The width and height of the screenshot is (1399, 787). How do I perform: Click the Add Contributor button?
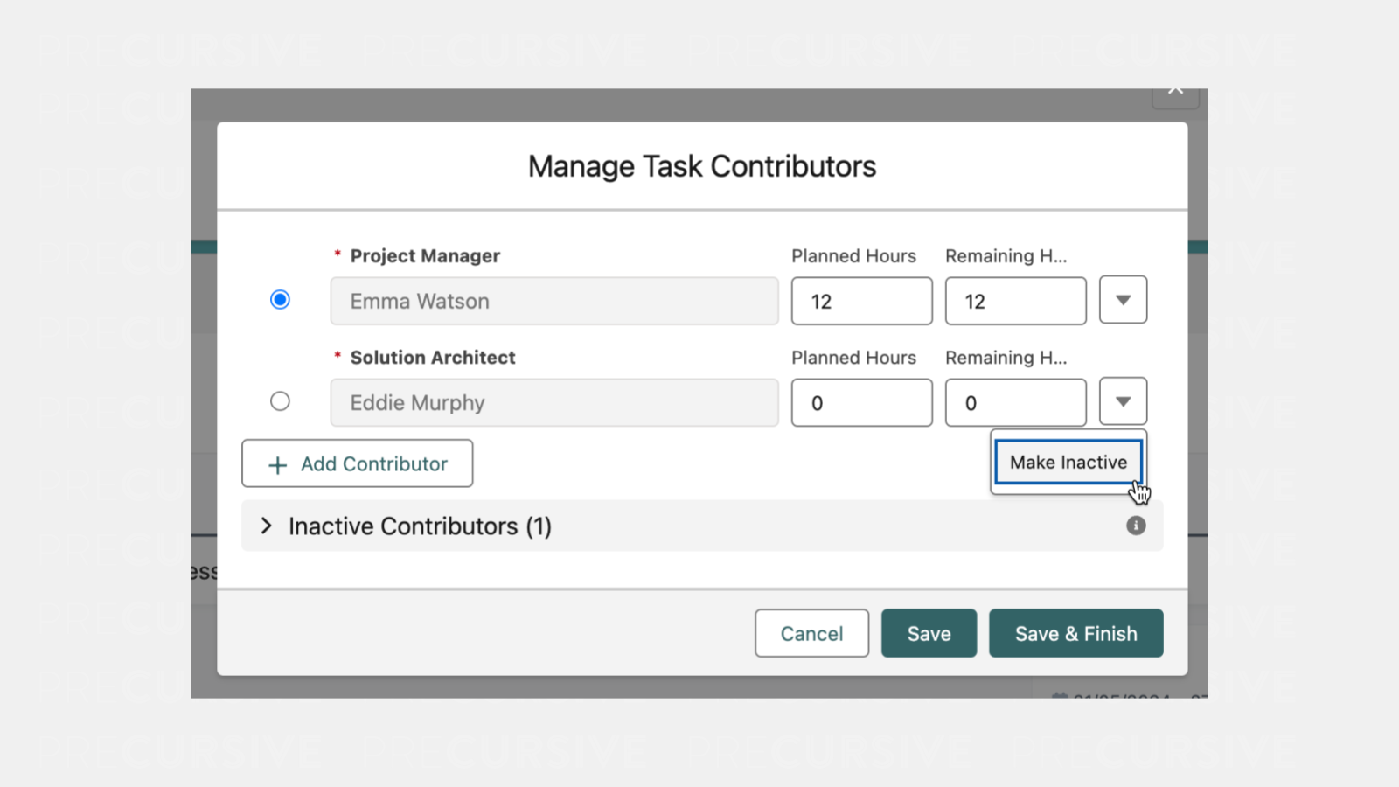(358, 463)
